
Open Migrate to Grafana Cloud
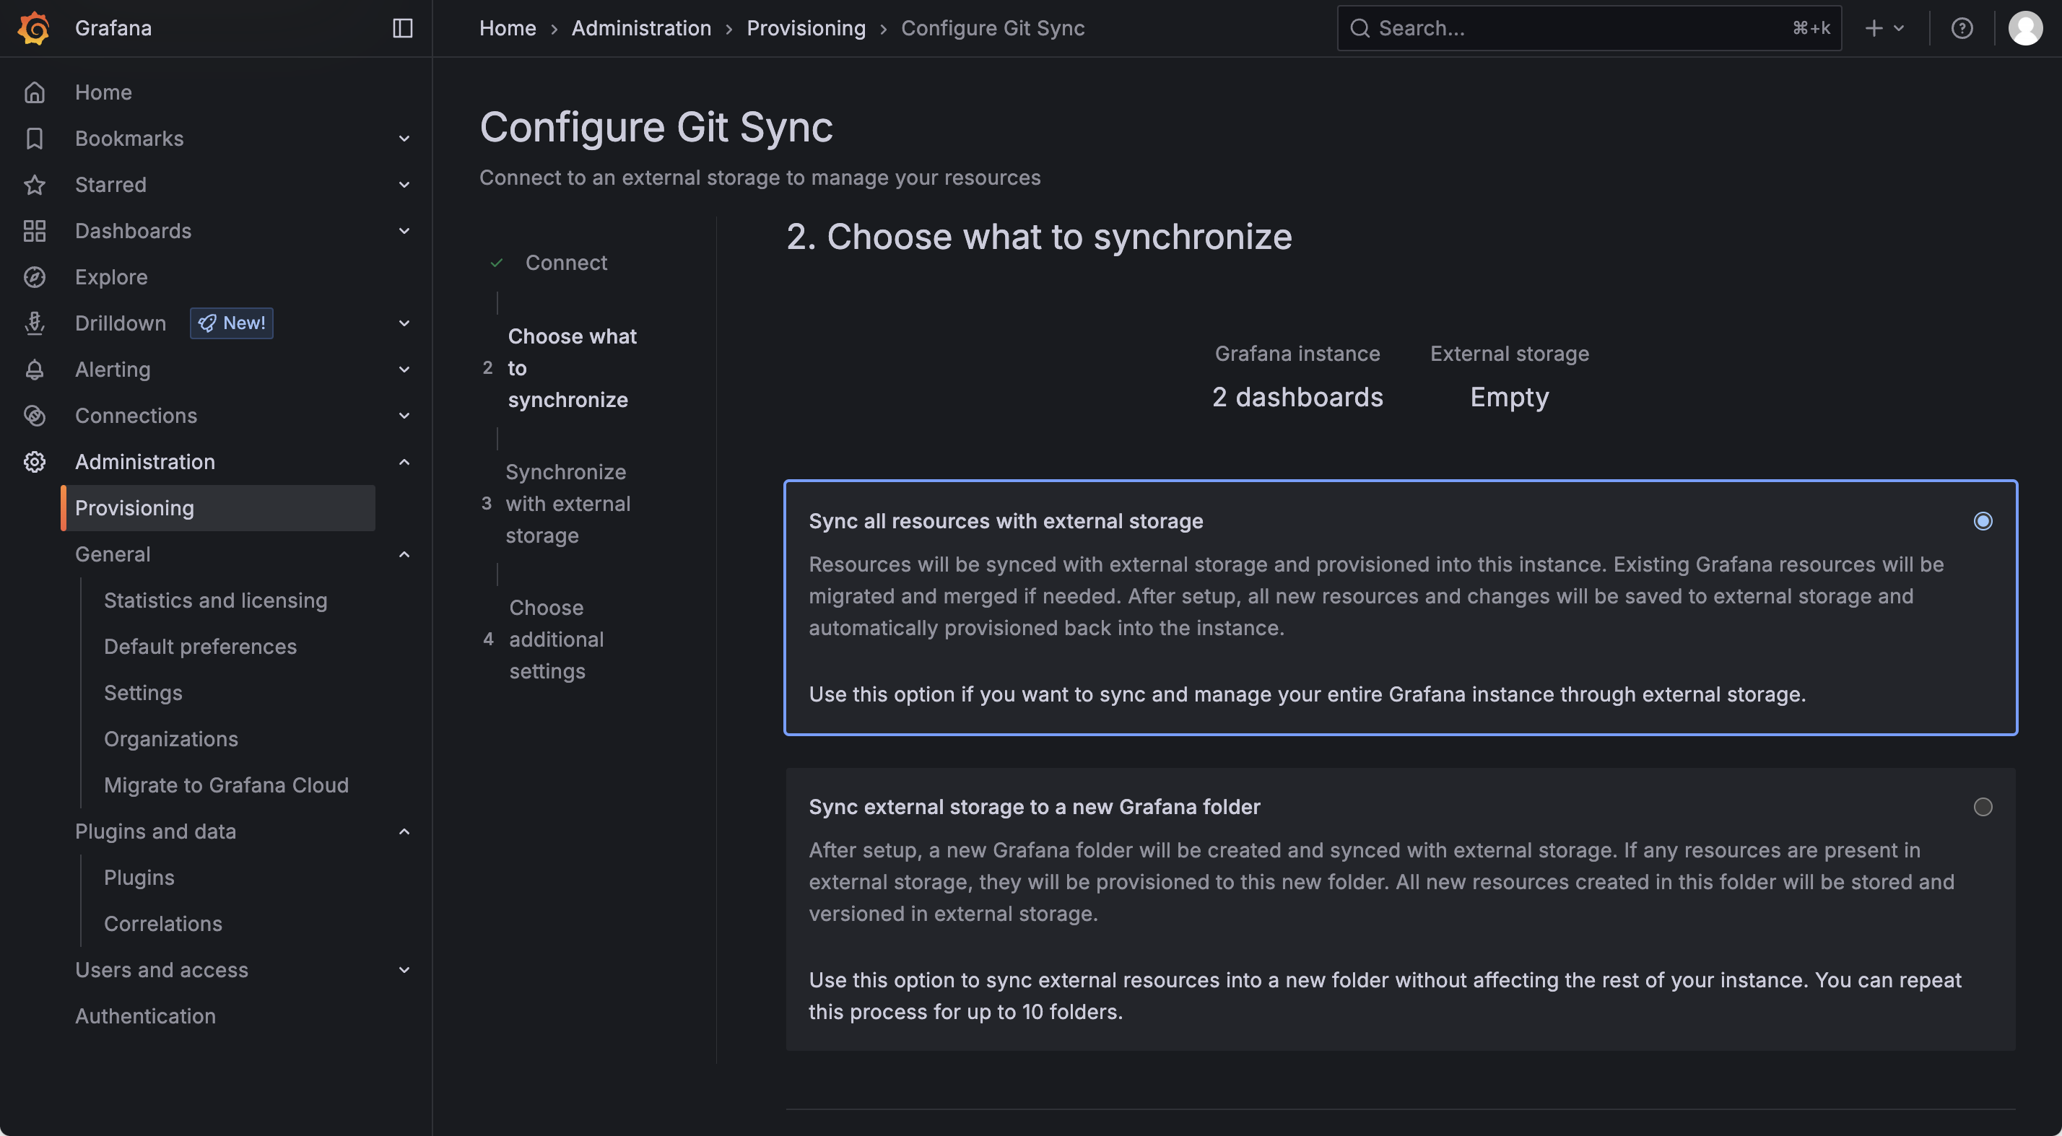point(227,785)
